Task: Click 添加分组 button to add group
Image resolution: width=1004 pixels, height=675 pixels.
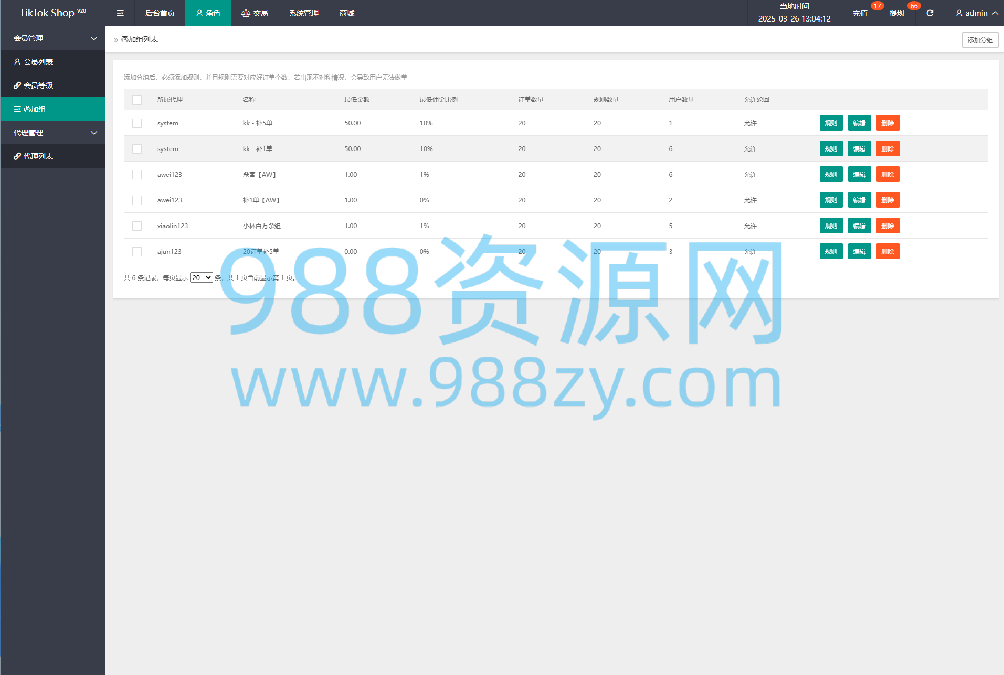Action: pos(979,40)
